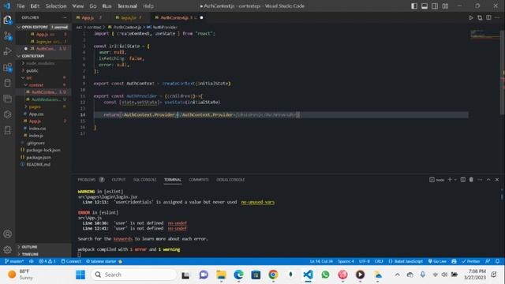Open Google Chrome from Windows taskbar
Image resolution: width=505 pixels, height=284 pixels.
pos(273,275)
